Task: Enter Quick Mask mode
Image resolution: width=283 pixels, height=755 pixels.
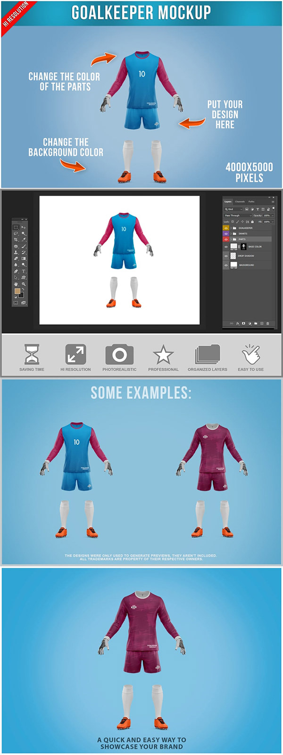Action: (x=16, y=303)
